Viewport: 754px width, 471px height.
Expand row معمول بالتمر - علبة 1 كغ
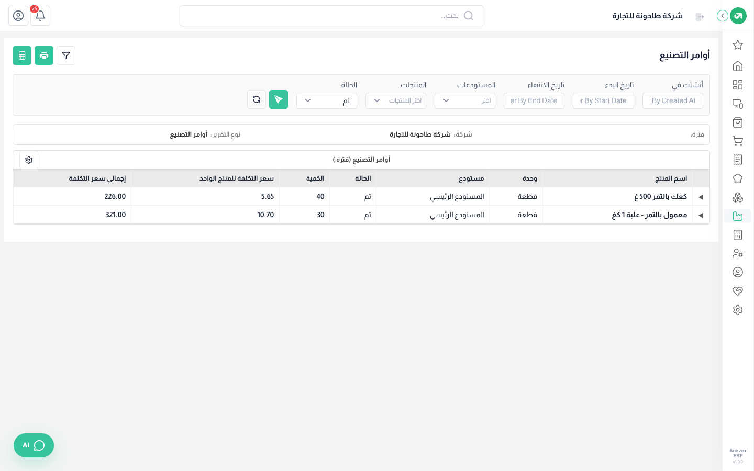point(701,215)
